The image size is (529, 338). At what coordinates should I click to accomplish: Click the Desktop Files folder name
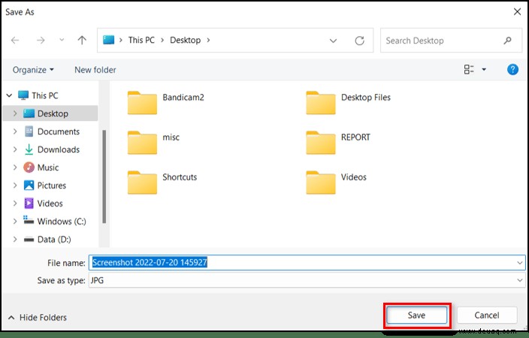pos(366,98)
